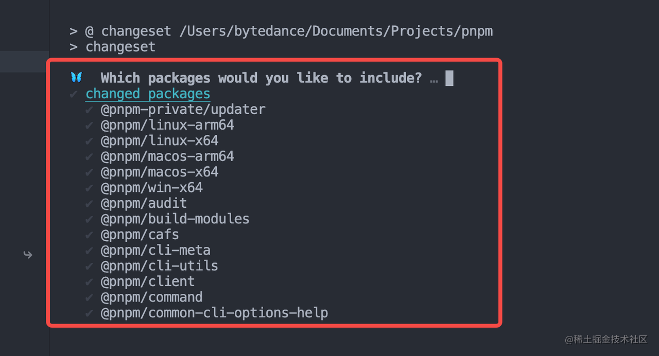This screenshot has width=659, height=356.
Task: Select the @pnpm/linux-x64 package entry
Action: [x=160, y=140]
